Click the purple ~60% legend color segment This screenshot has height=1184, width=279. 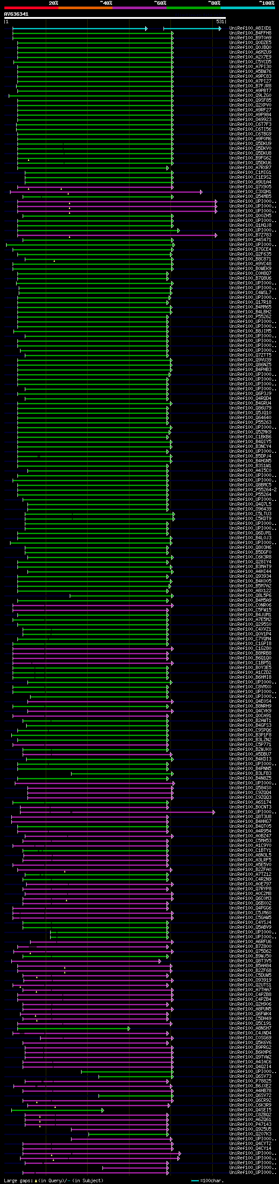click(139, 8)
